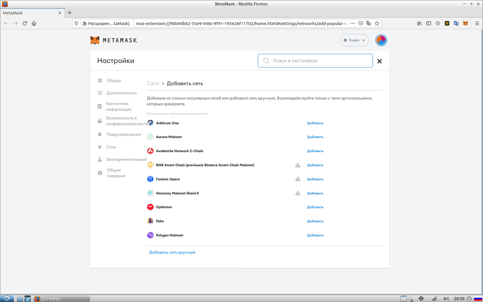The width and height of the screenshot is (483, 302).
Task: Open a new Firefox tab
Action: [x=70, y=13]
